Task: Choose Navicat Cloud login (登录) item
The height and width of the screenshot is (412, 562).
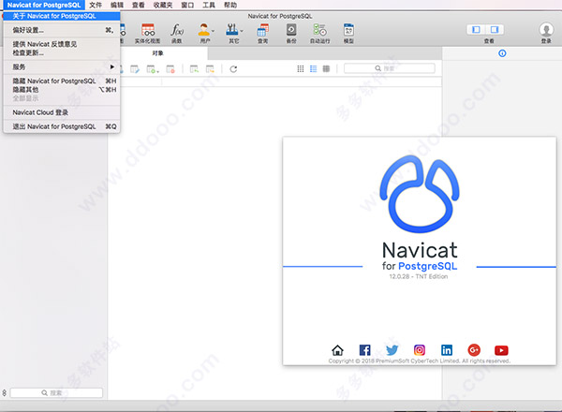Action: point(62,112)
